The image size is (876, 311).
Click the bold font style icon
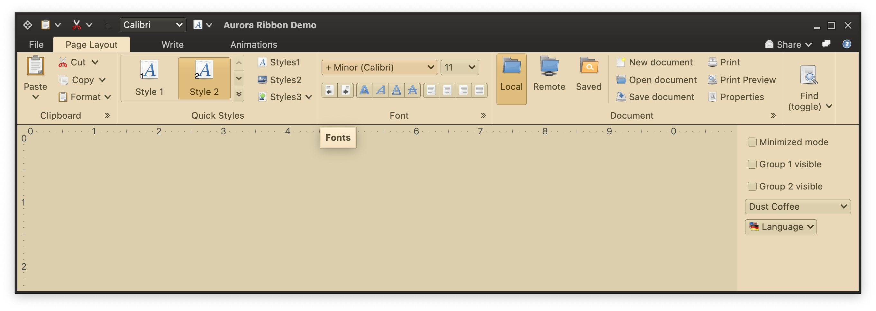point(364,90)
